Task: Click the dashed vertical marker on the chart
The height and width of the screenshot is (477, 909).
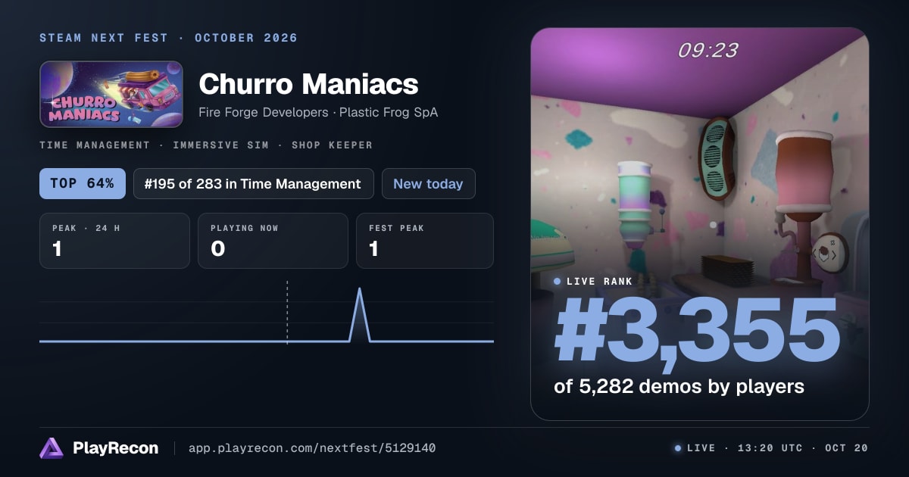Action: click(287, 313)
